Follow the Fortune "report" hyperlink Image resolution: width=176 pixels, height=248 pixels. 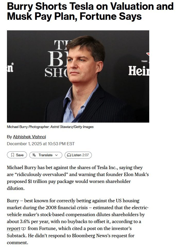13,228
